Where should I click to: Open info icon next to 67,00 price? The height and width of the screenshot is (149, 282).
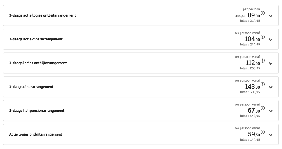(x=263, y=108)
